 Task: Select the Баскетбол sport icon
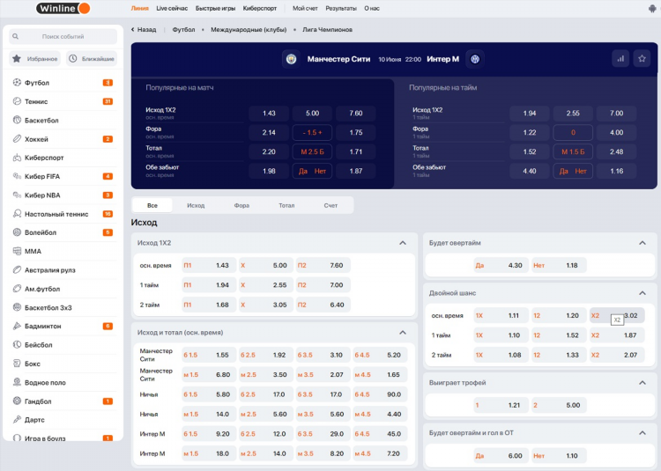pyautogui.click(x=17, y=120)
